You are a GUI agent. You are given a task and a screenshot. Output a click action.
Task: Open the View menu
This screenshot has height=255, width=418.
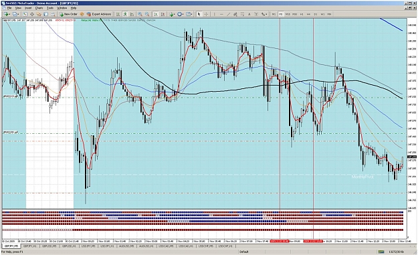18,8
